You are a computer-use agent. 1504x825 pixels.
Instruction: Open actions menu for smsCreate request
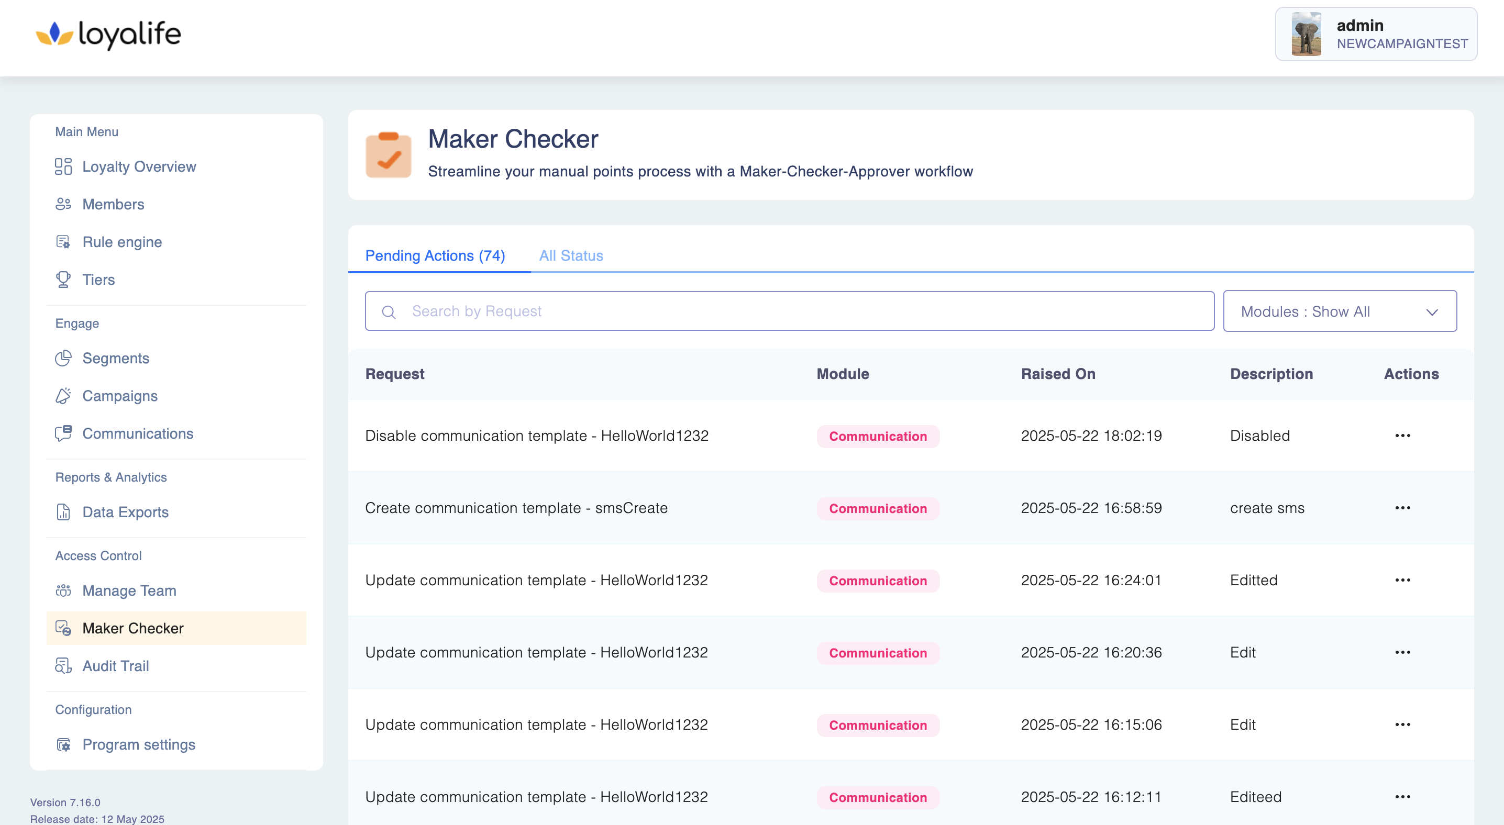(1402, 508)
